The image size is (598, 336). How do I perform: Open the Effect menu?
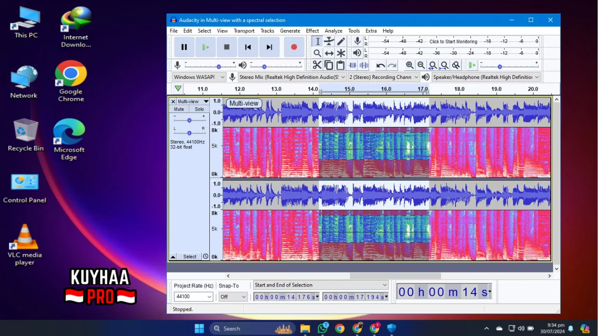click(313, 31)
